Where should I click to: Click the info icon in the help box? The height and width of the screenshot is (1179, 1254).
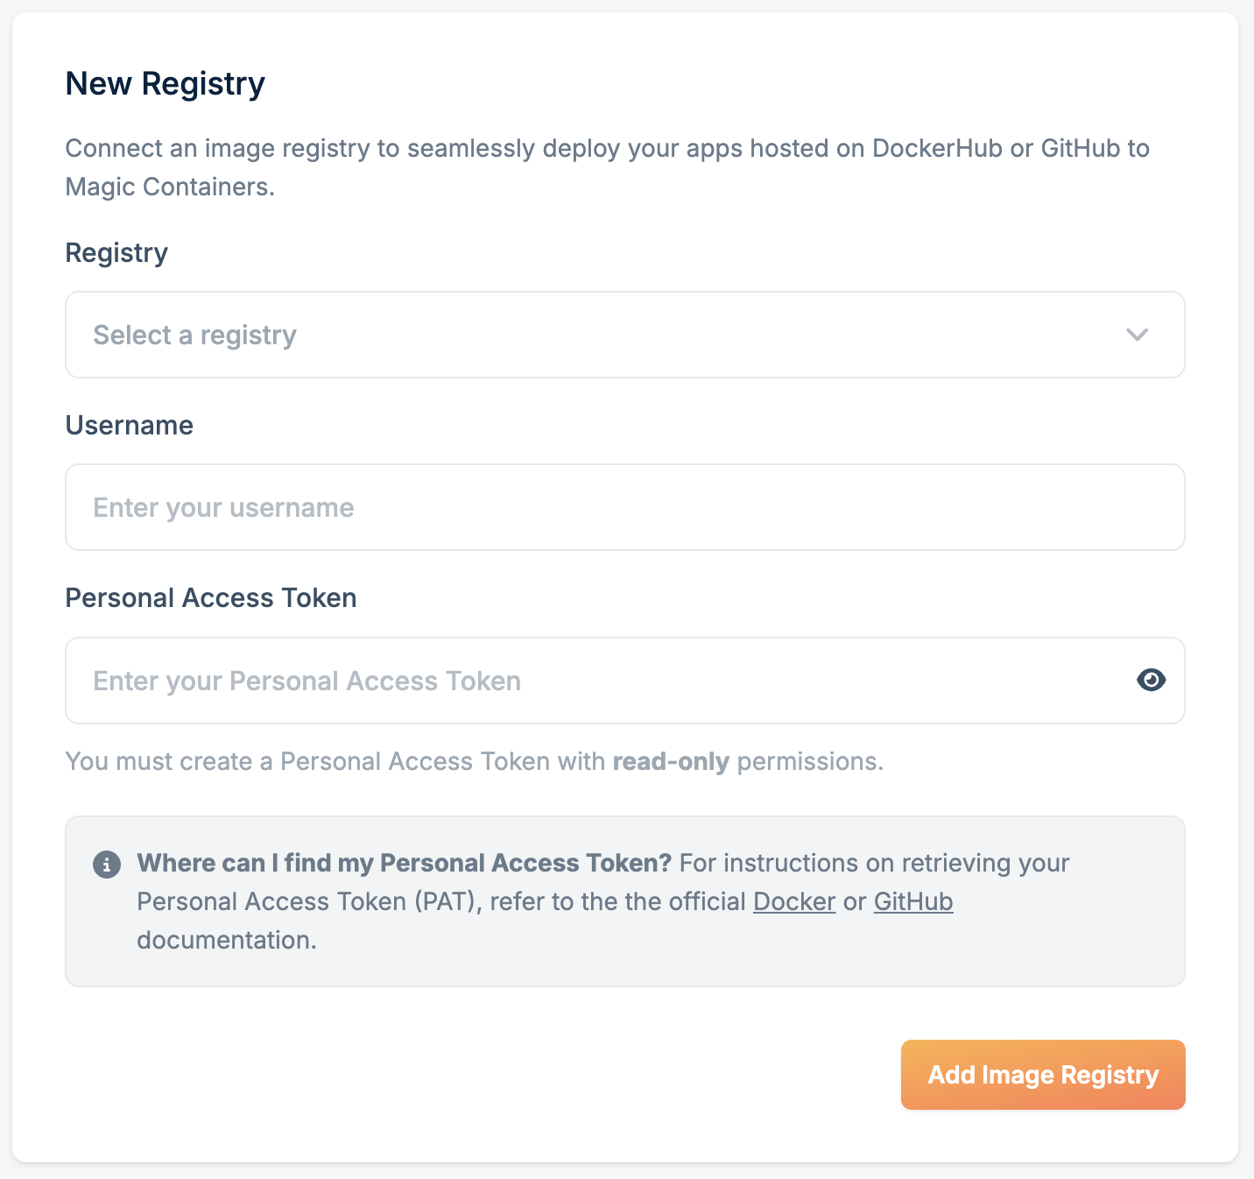pyautogui.click(x=107, y=865)
